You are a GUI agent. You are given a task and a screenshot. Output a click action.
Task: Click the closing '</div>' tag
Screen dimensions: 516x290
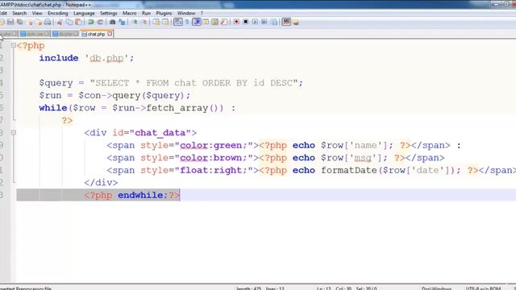pyautogui.click(x=101, y=183)
